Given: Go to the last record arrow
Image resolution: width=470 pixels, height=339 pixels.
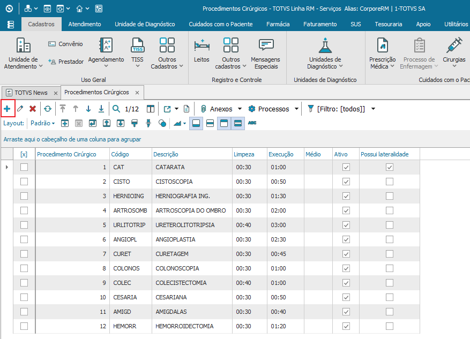Looking at the screenshot, I should pyautogui.click(x=101, y=109).
